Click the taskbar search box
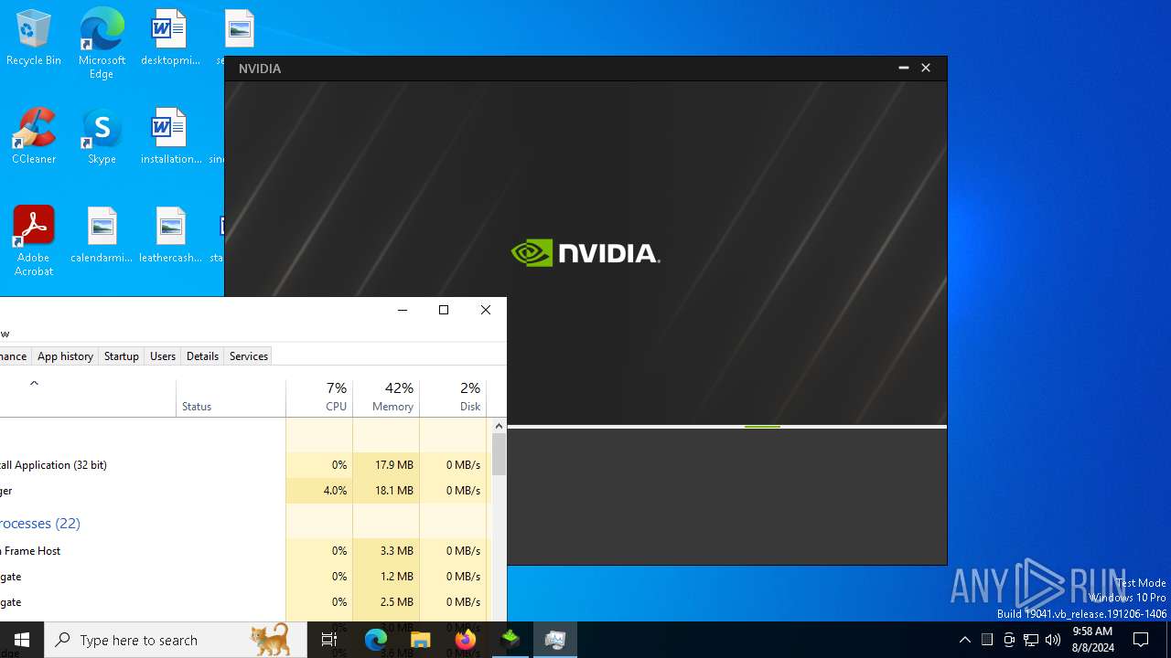This screenshot has height=658, width=1171. click(x=176, y=640)
